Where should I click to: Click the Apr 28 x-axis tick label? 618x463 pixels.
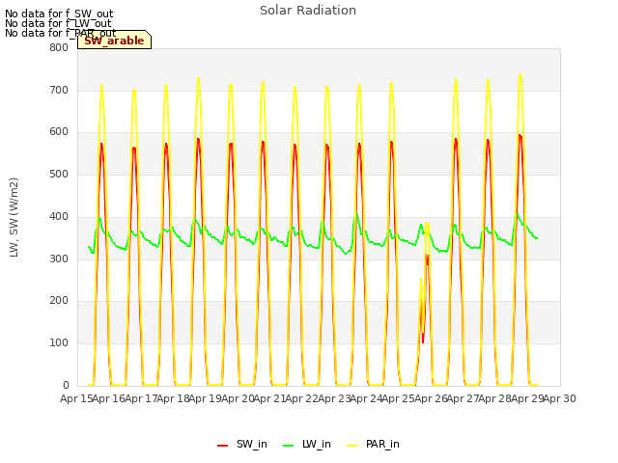tap(495, 398)
